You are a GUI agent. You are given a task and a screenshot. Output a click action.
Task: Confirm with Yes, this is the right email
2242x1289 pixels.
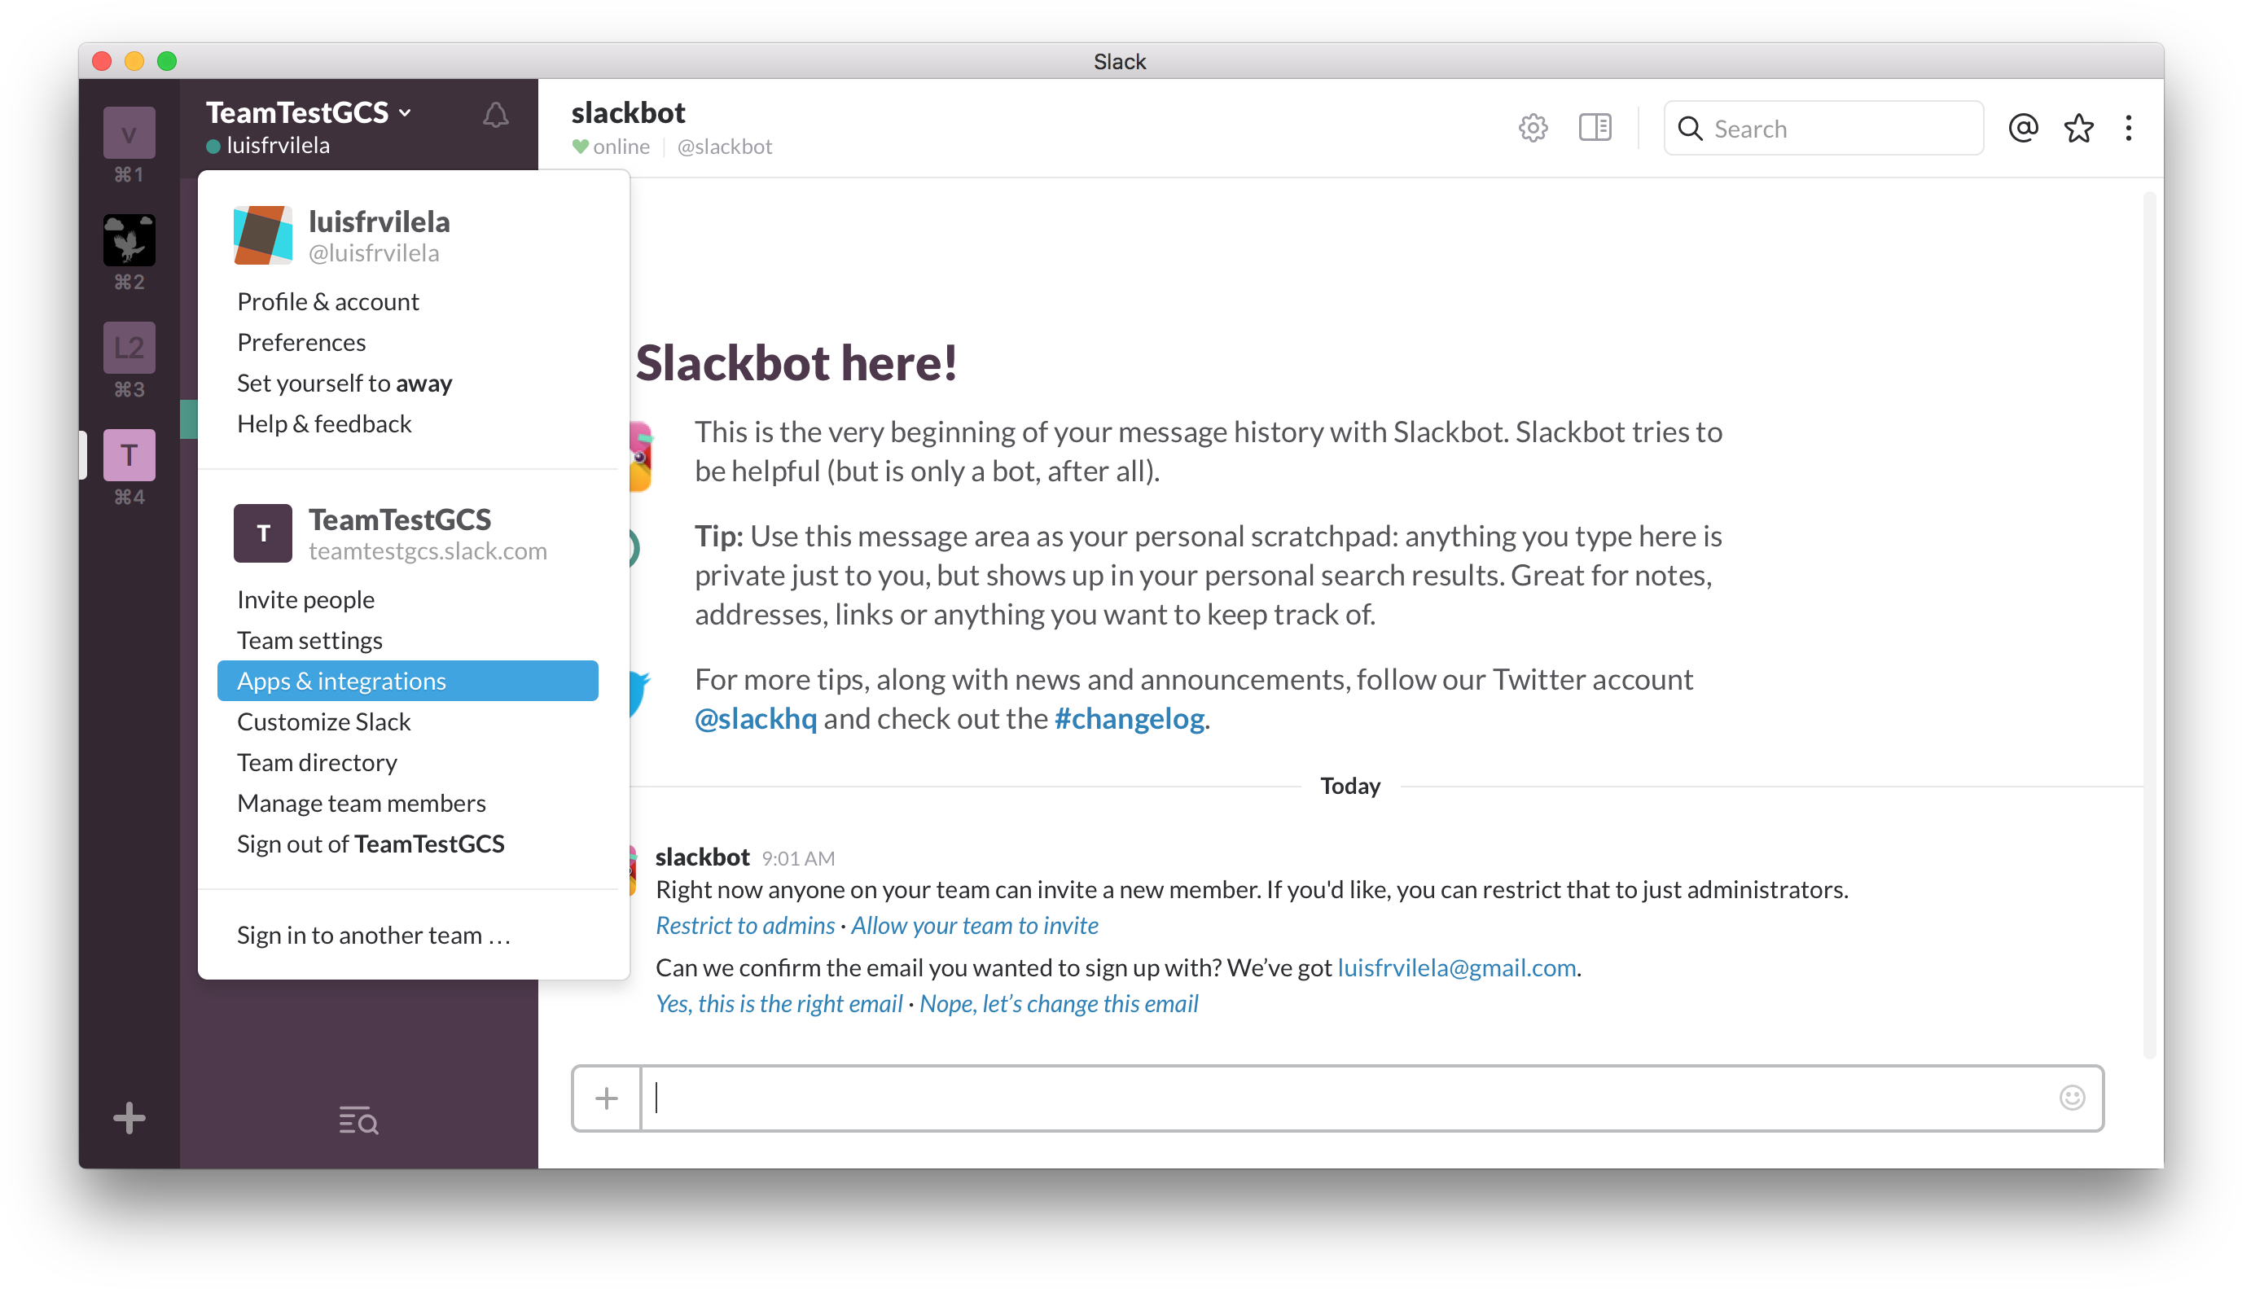click(778, 1003)
